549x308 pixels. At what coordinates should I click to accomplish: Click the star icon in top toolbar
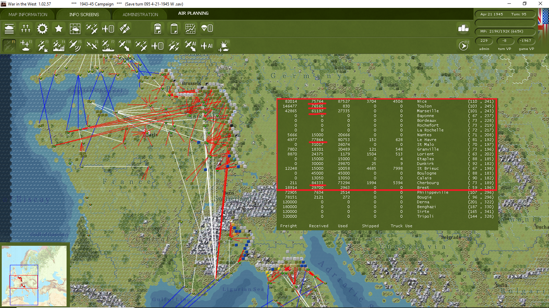click(59, 28)
